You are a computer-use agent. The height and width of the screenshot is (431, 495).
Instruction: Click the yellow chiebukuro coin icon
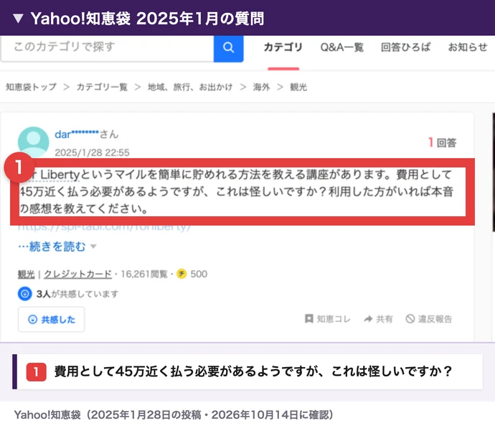181,274
